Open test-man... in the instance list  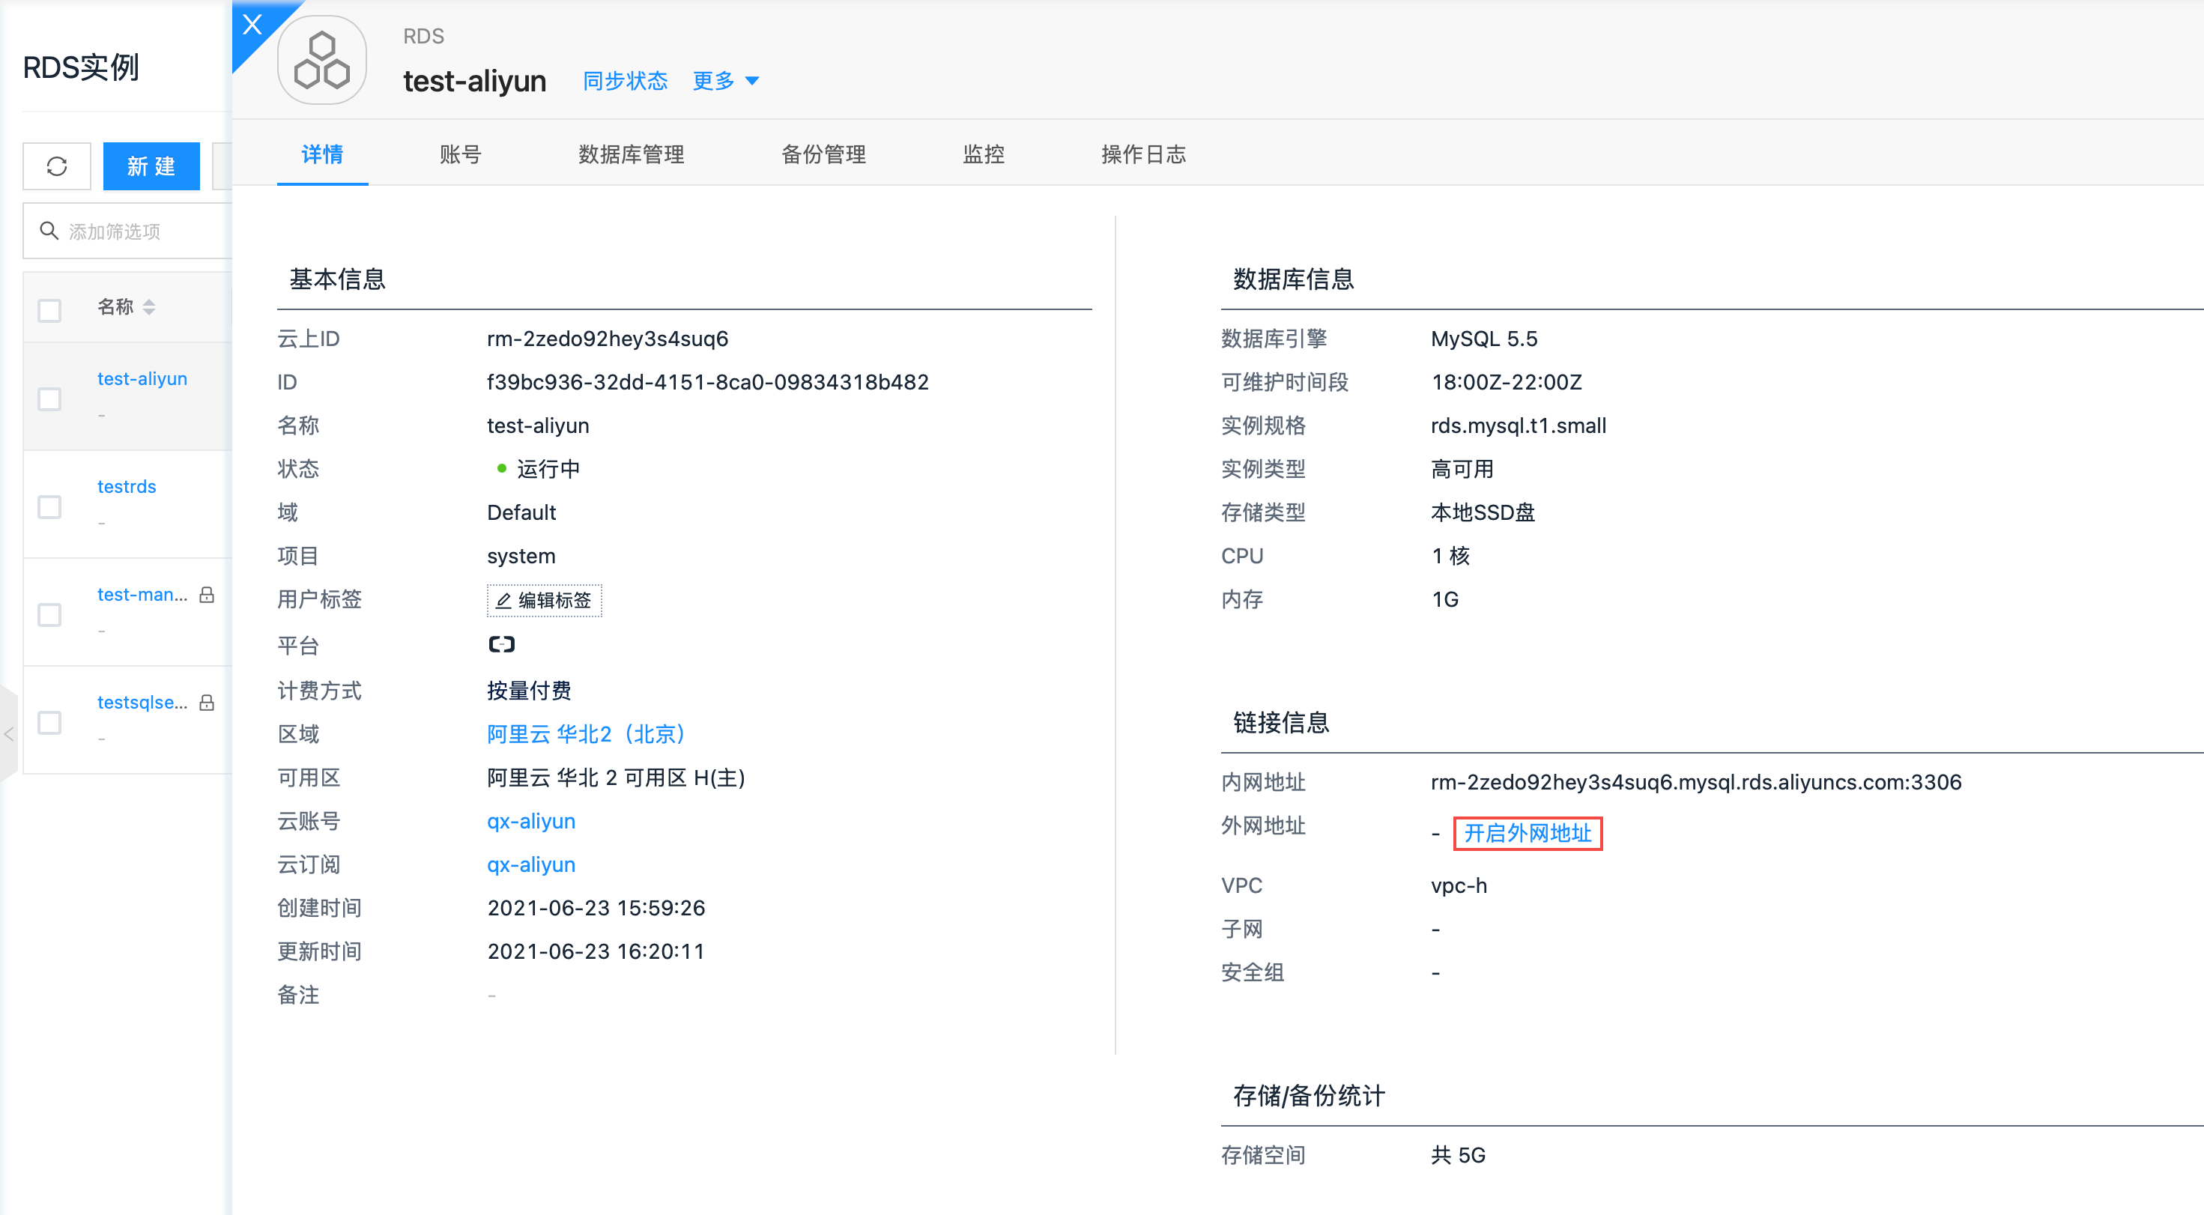[142, 594]
